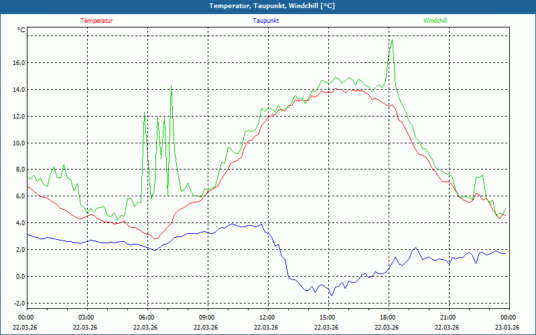Select the 18:00 time axis label

pos(387,318)
